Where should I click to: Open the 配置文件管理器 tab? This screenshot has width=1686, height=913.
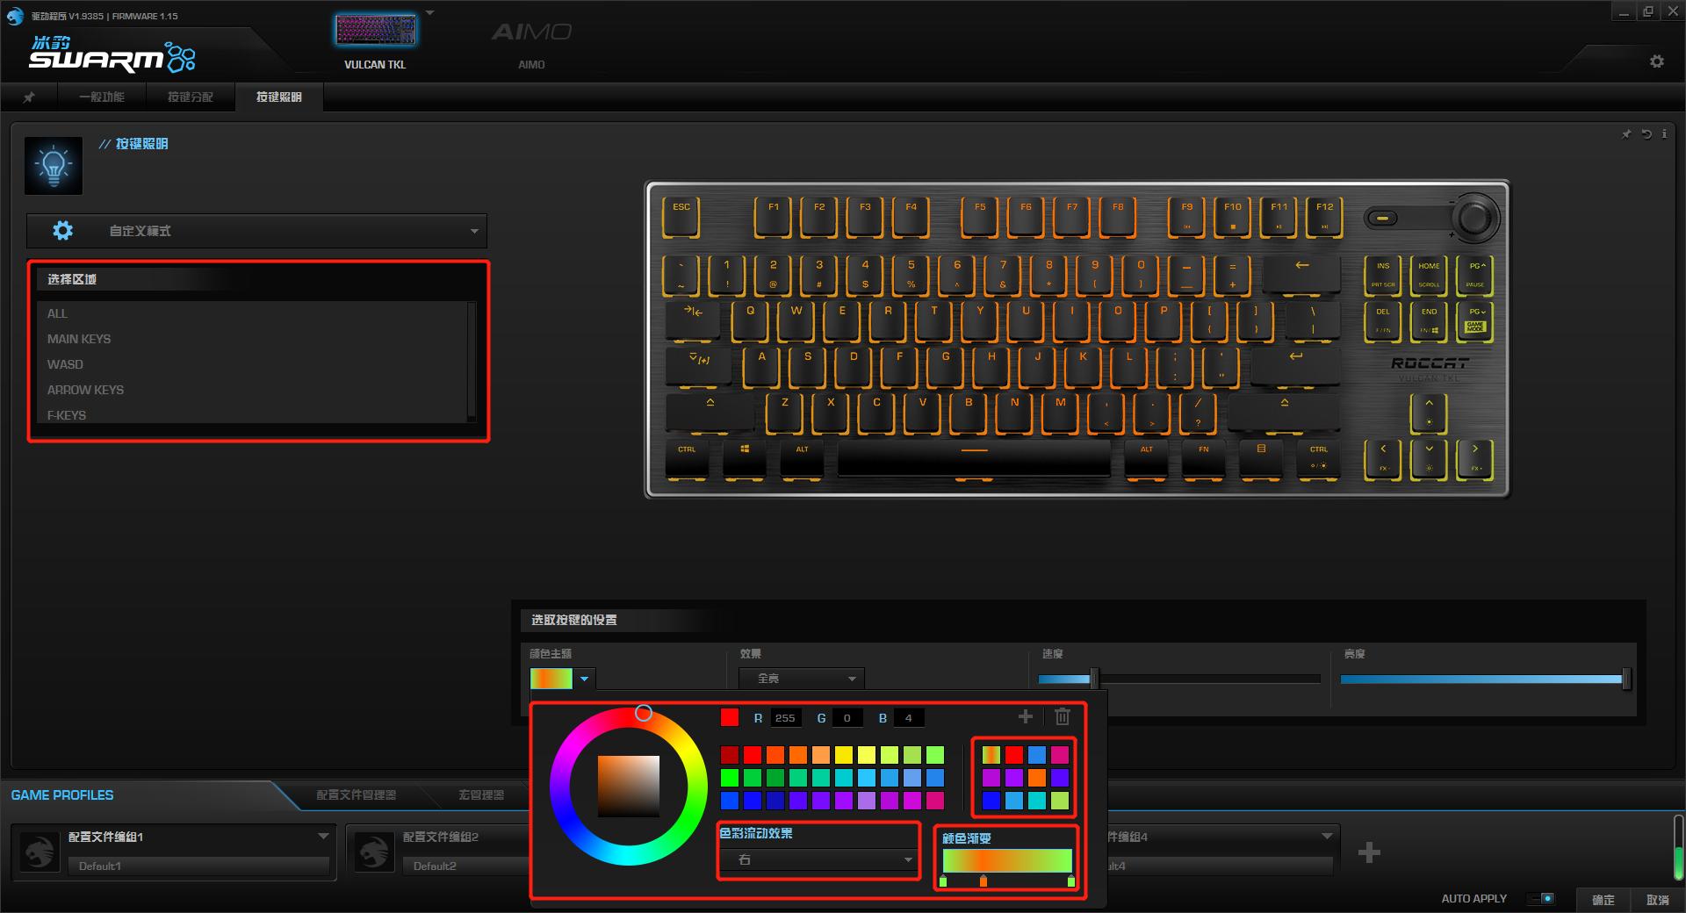click(356, 794)
